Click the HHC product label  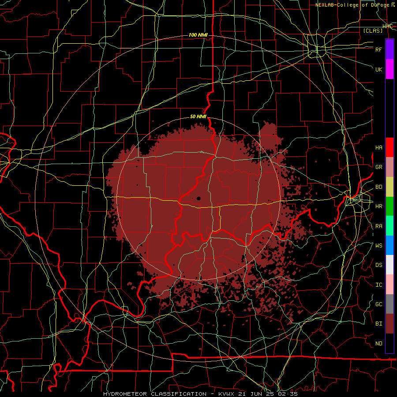[388, 26]
